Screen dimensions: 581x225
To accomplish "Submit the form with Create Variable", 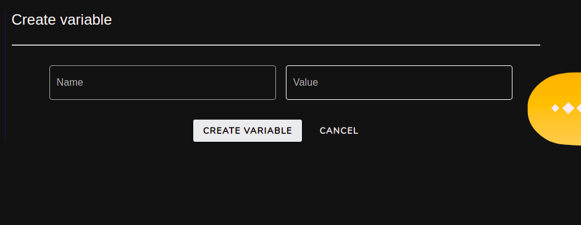I will [x=248, y=131].
